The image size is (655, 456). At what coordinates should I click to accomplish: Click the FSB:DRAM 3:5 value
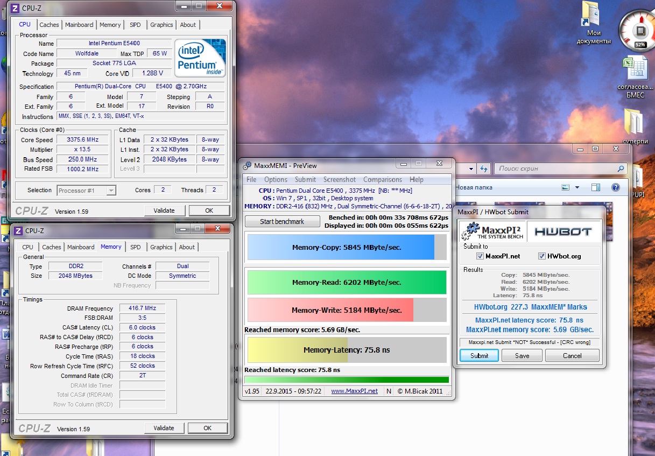coord(142,318)
